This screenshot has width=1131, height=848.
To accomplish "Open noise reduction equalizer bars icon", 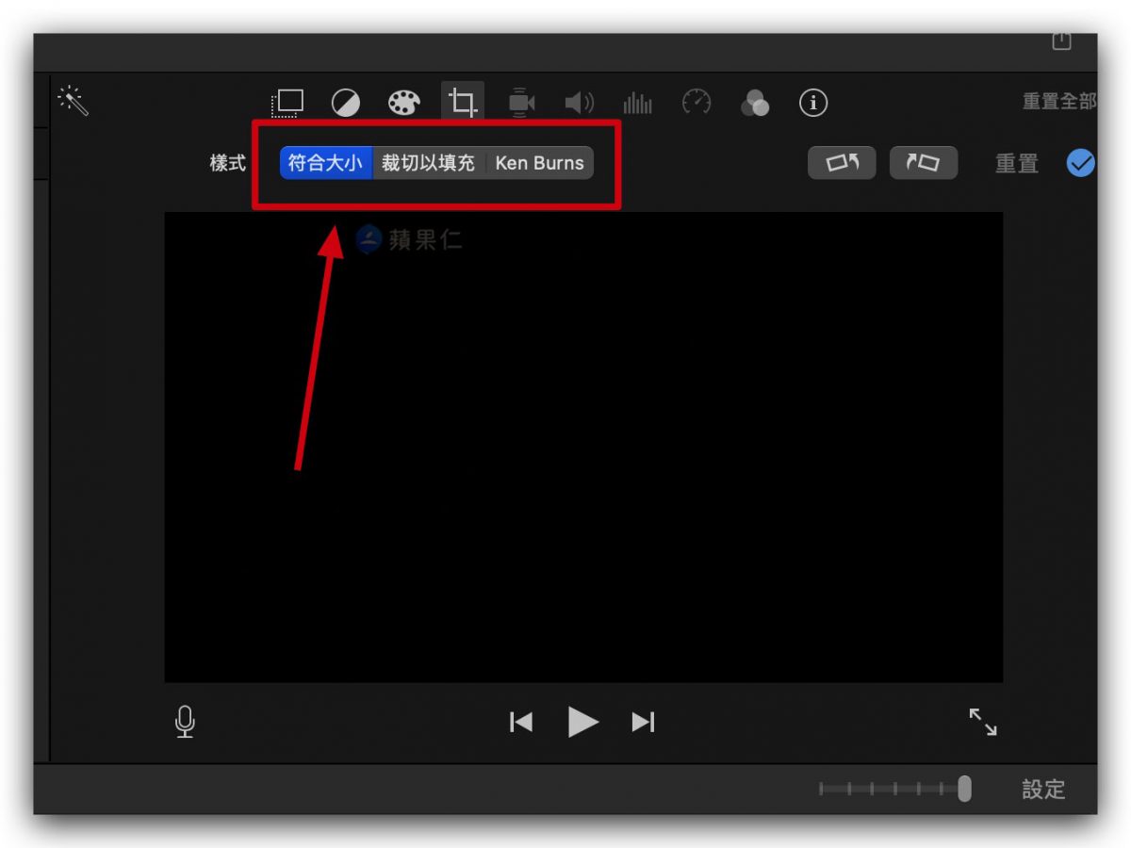I will pos(637,102).
